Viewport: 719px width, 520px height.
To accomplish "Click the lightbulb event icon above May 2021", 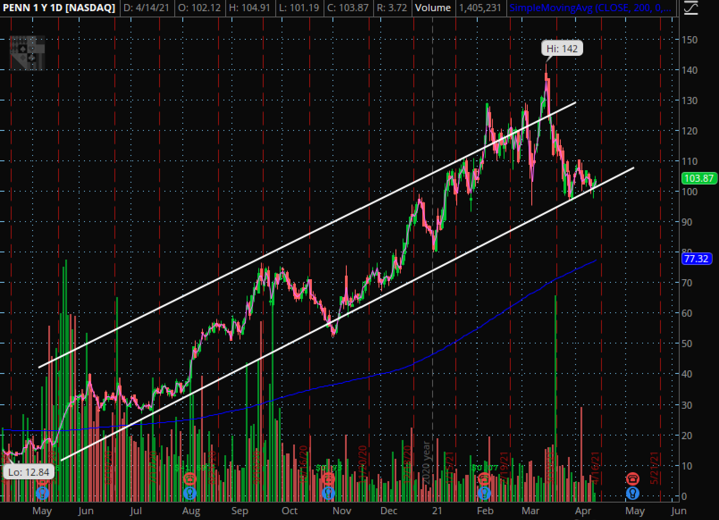I will point(632,494).
